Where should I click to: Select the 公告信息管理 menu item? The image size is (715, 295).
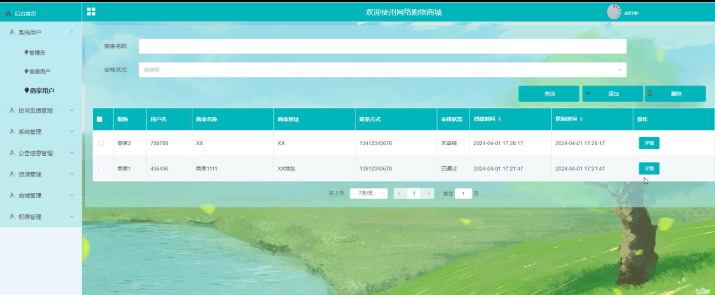[36, 154]
